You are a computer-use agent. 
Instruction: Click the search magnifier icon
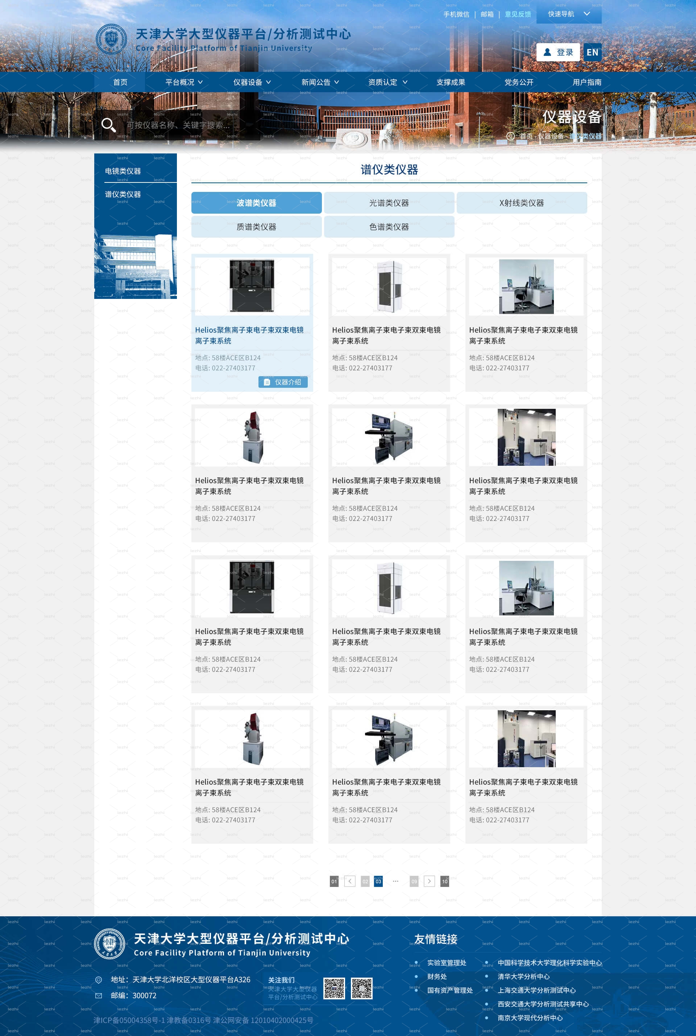[x=109, y=125]
